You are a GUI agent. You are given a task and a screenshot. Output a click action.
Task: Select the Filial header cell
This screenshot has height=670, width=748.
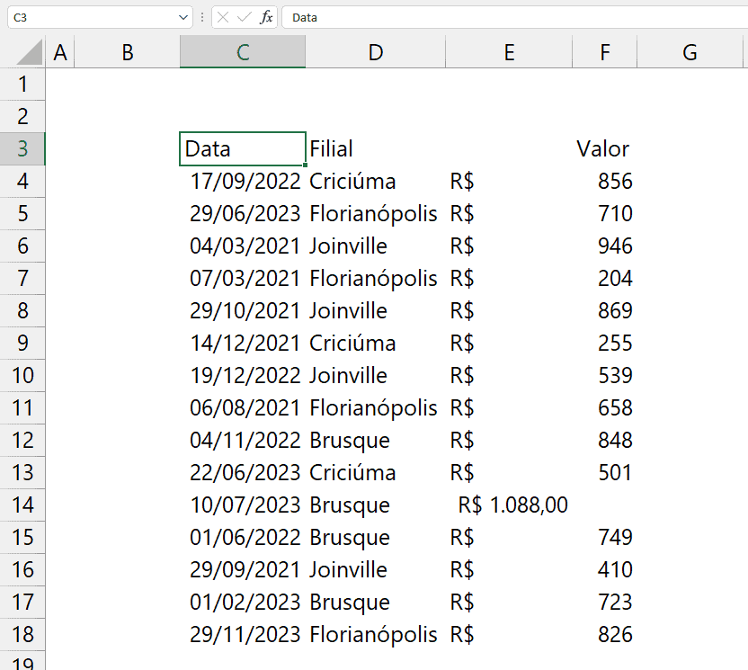coord(376,149)
